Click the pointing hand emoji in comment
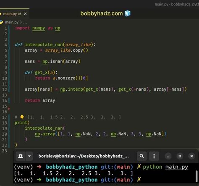199x186 pixels. (x=22, y=117)
